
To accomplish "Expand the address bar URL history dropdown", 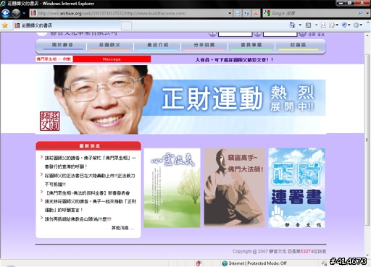I will 230,13.
